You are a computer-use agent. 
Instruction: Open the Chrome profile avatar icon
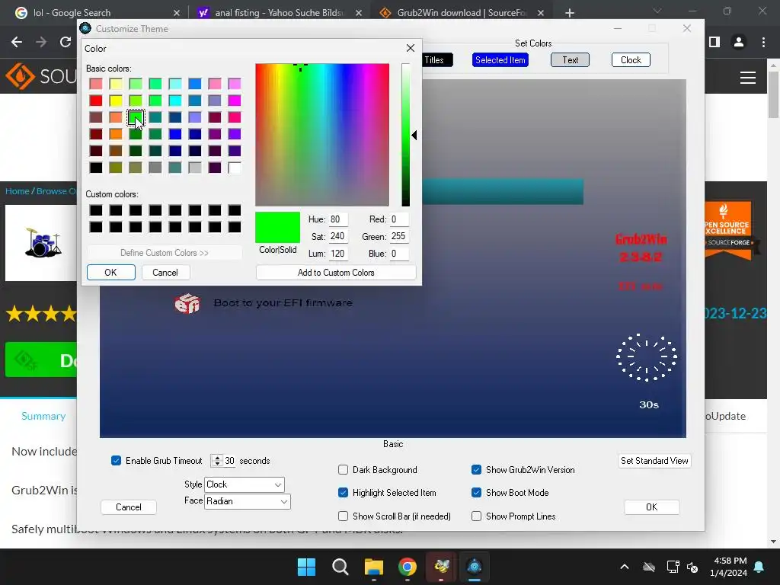pos(739,43)
